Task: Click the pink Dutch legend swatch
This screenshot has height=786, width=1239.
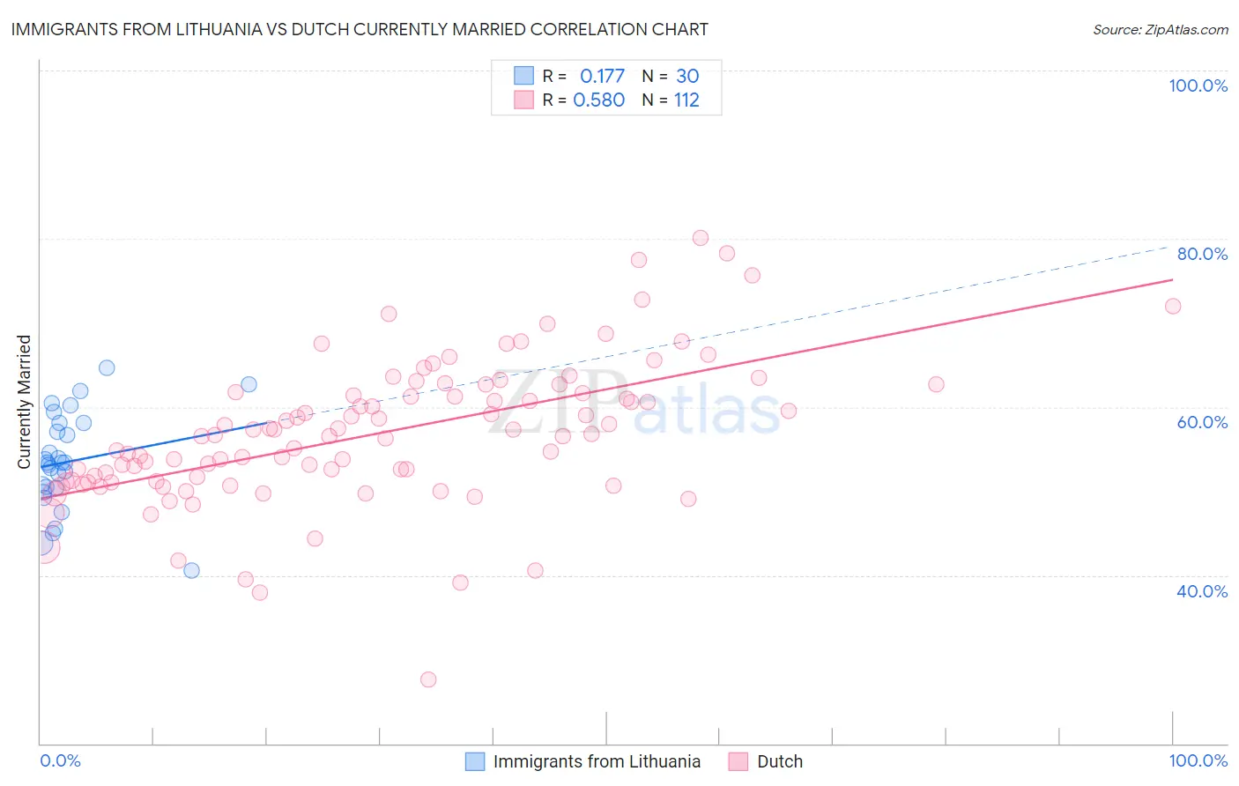Action: (x=738, y=761)
